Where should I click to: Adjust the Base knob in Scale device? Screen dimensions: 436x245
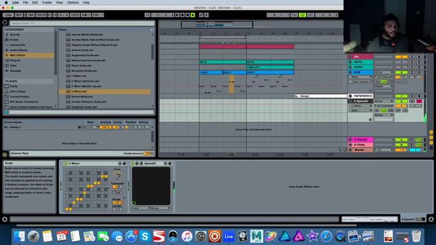point(118,175)
